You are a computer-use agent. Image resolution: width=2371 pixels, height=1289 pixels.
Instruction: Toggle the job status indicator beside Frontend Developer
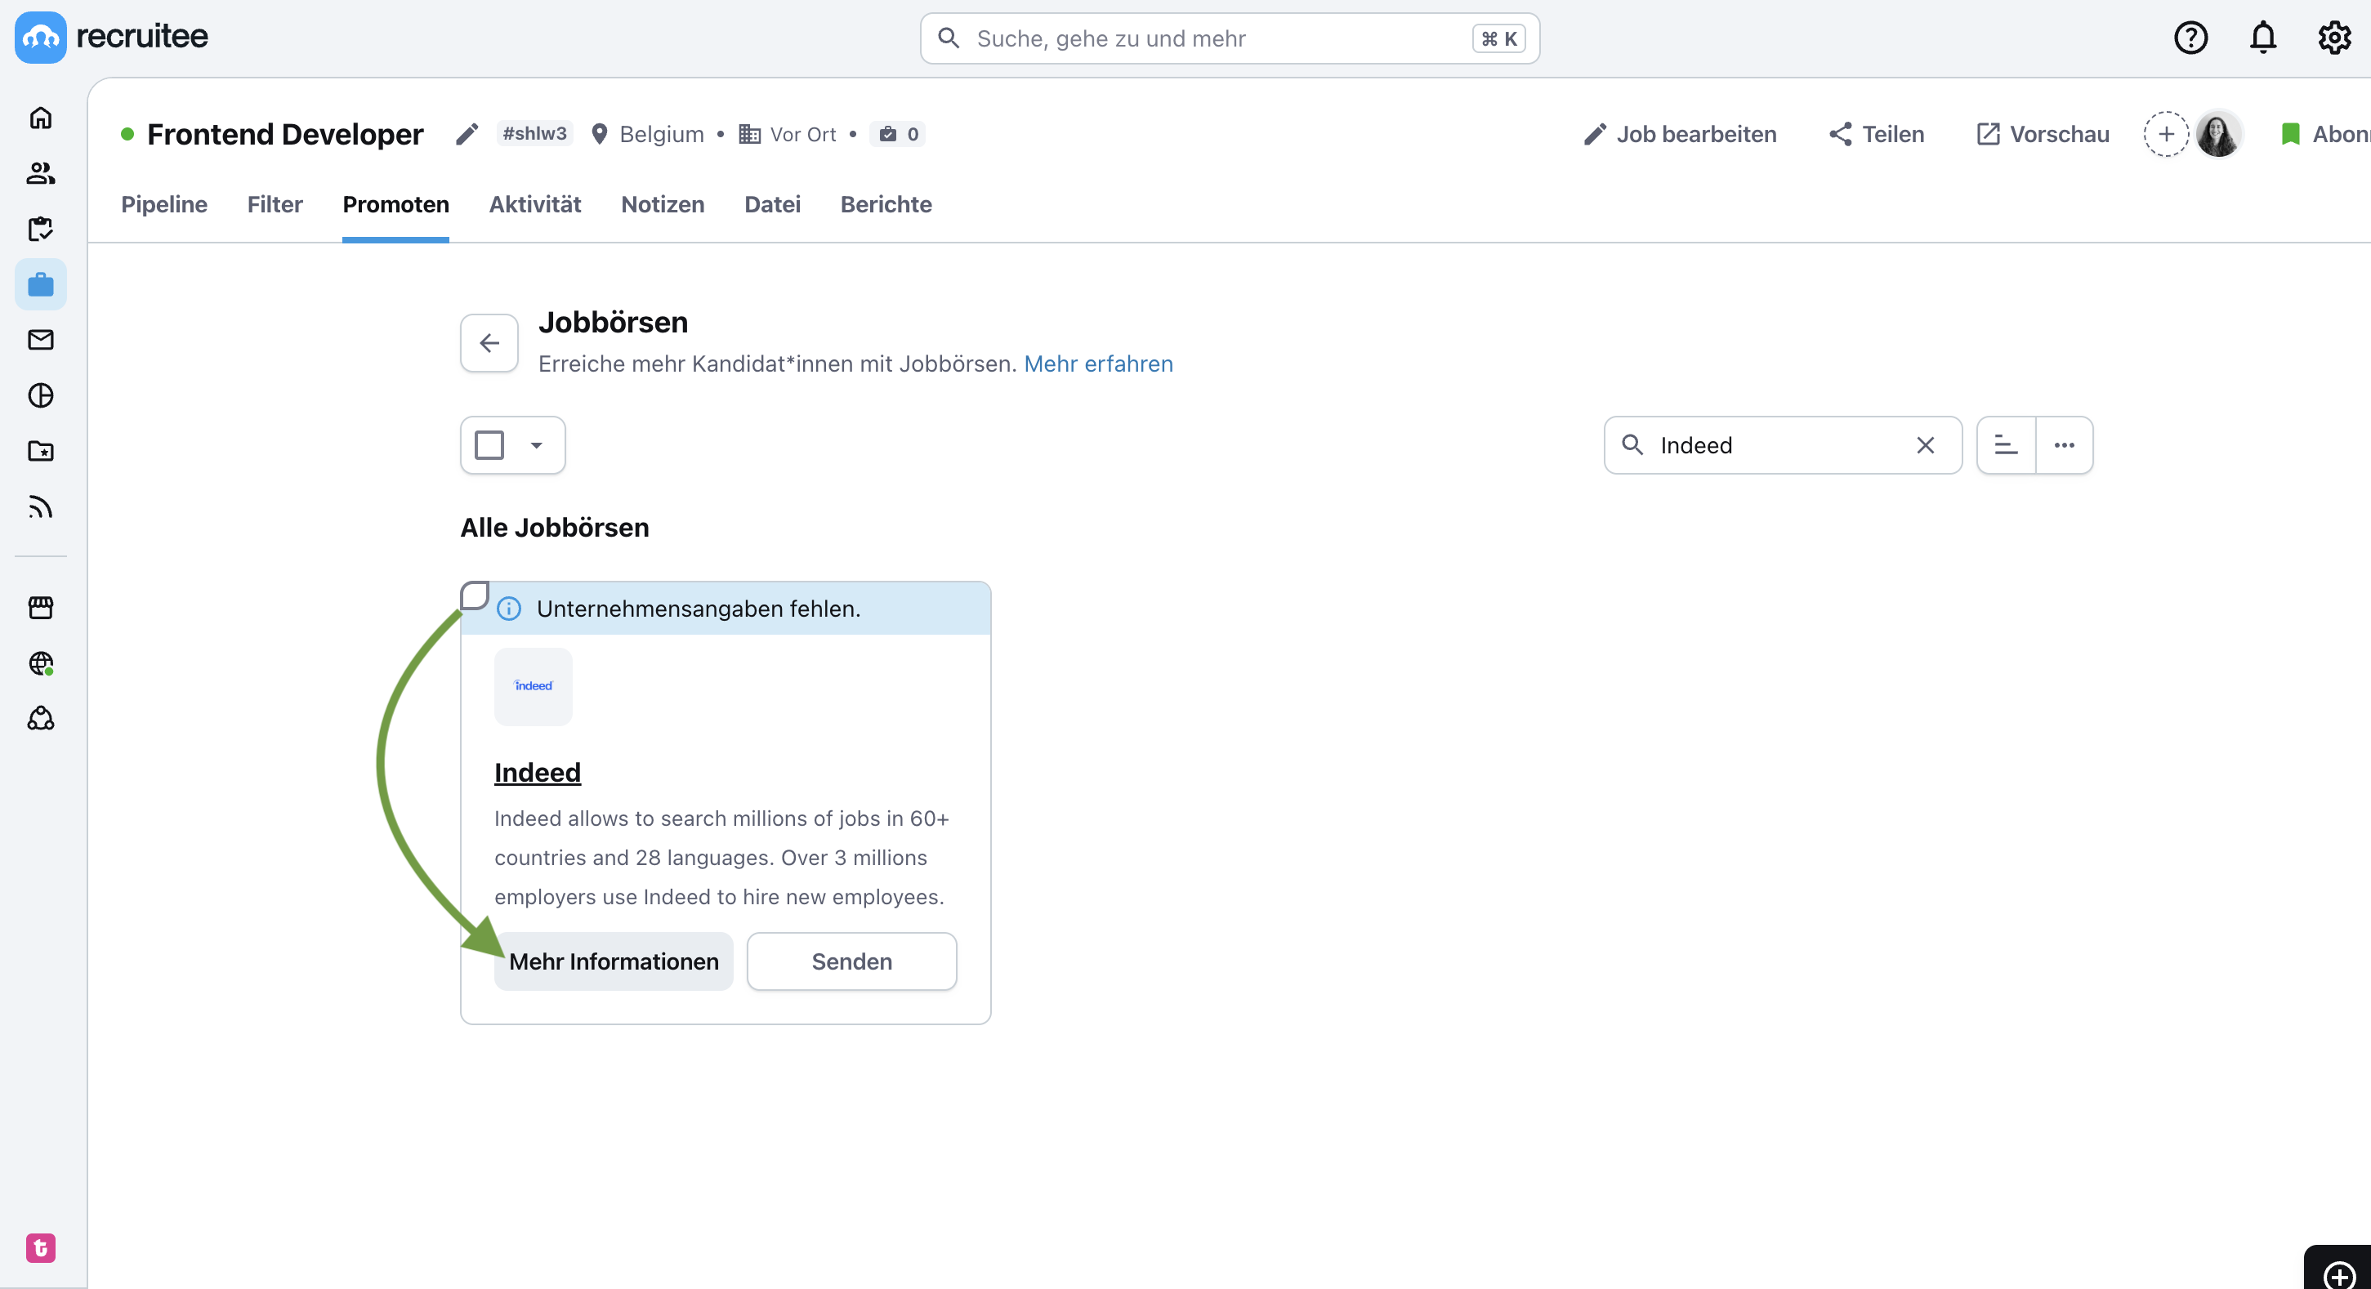[128, 133]
